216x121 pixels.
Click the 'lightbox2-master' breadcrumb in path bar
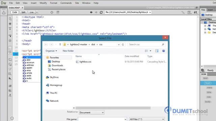click(x=79, y=44)
